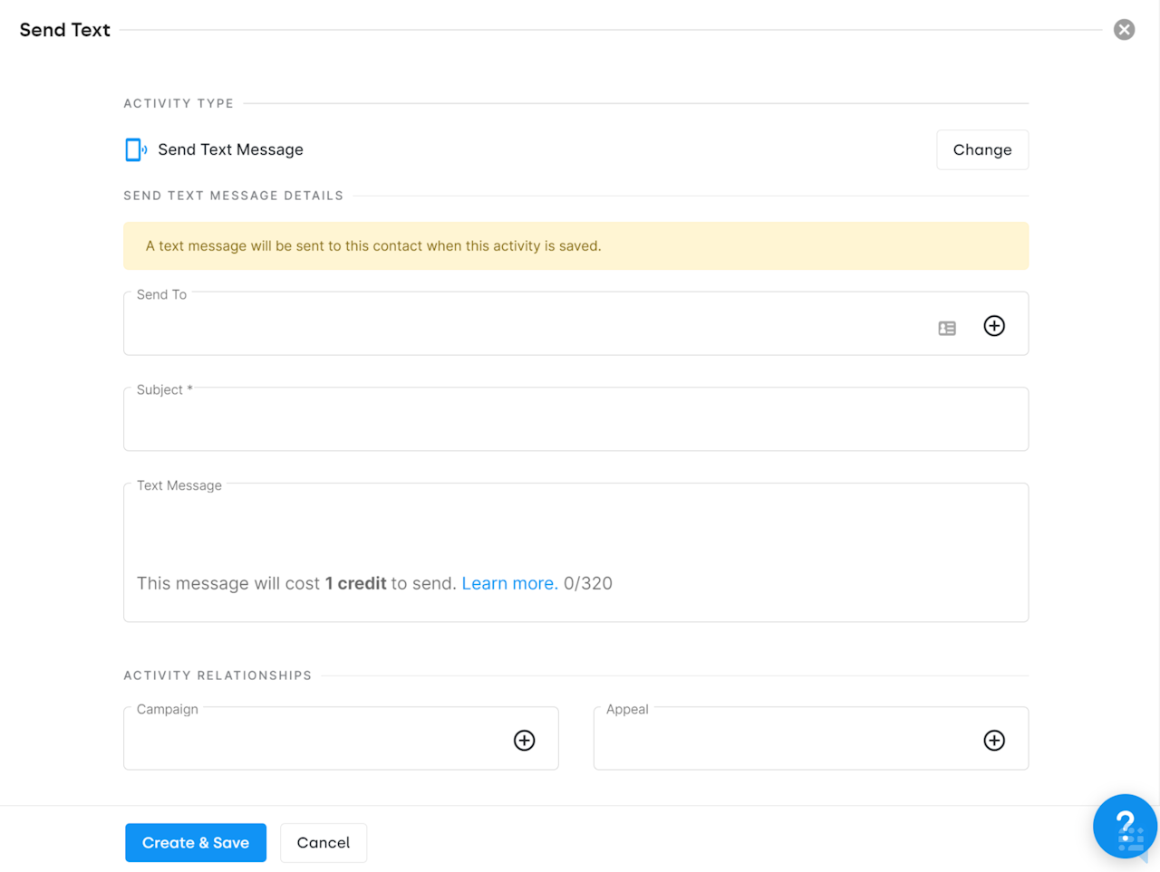The height and width of the screenshot is (872, 1160).
Task: Add an appeal using its plus icon
Action: click(994, 740)
